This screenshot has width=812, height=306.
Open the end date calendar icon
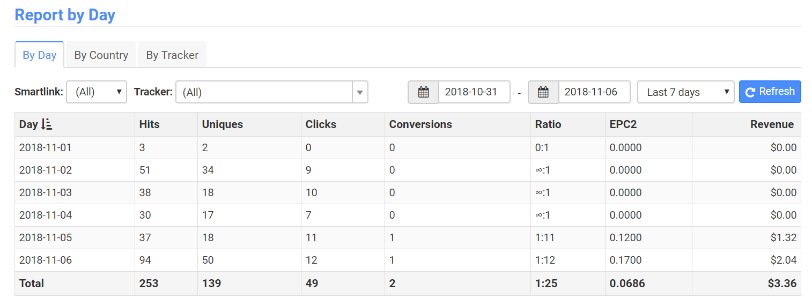pyautogui.click(x=543, y=92)
